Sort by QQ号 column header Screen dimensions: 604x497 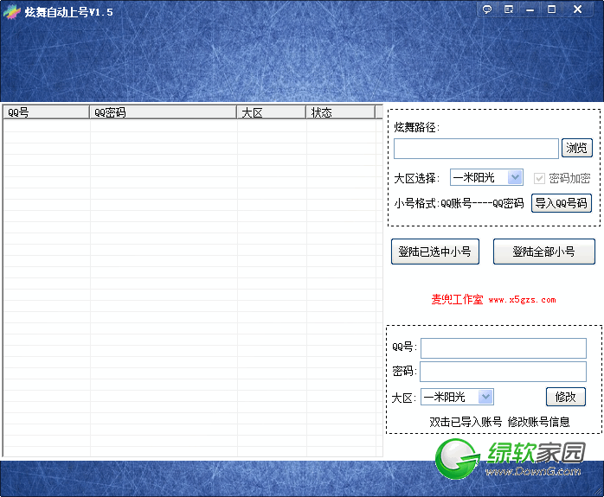click(46, 112)
